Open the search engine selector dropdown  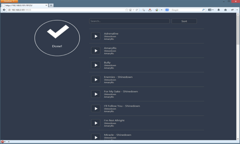tap(168, 10)
